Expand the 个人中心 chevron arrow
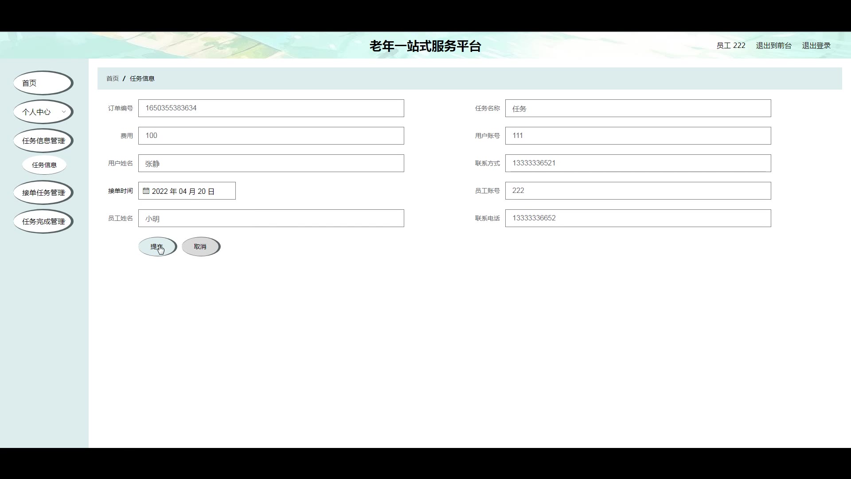This screenshot has width=851, height=479. pos(64,112)
